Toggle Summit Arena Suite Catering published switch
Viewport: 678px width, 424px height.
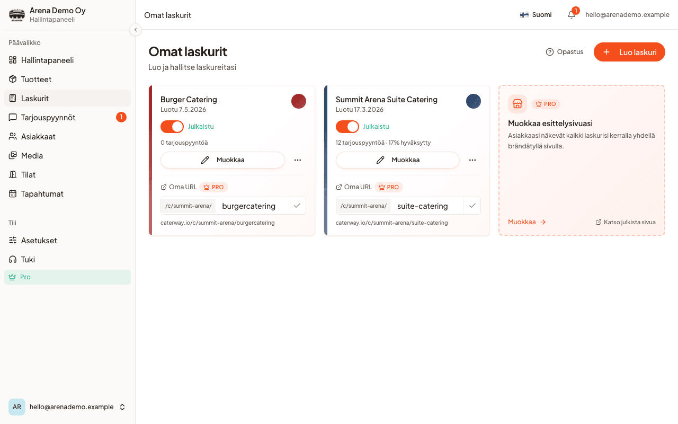coord(347,127)
